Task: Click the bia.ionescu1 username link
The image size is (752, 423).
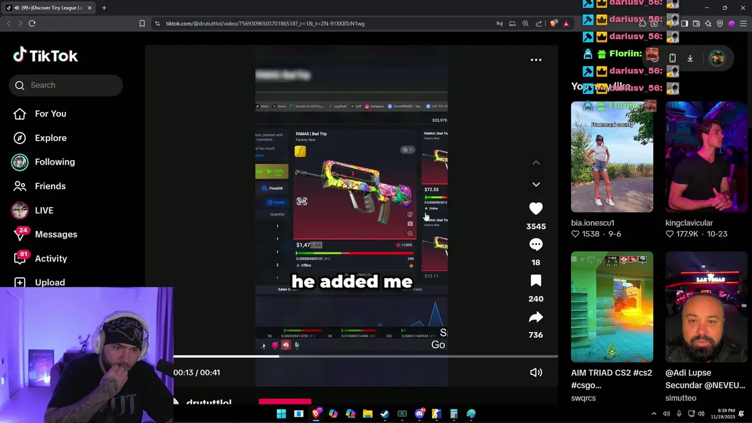Action: (593, 223)
